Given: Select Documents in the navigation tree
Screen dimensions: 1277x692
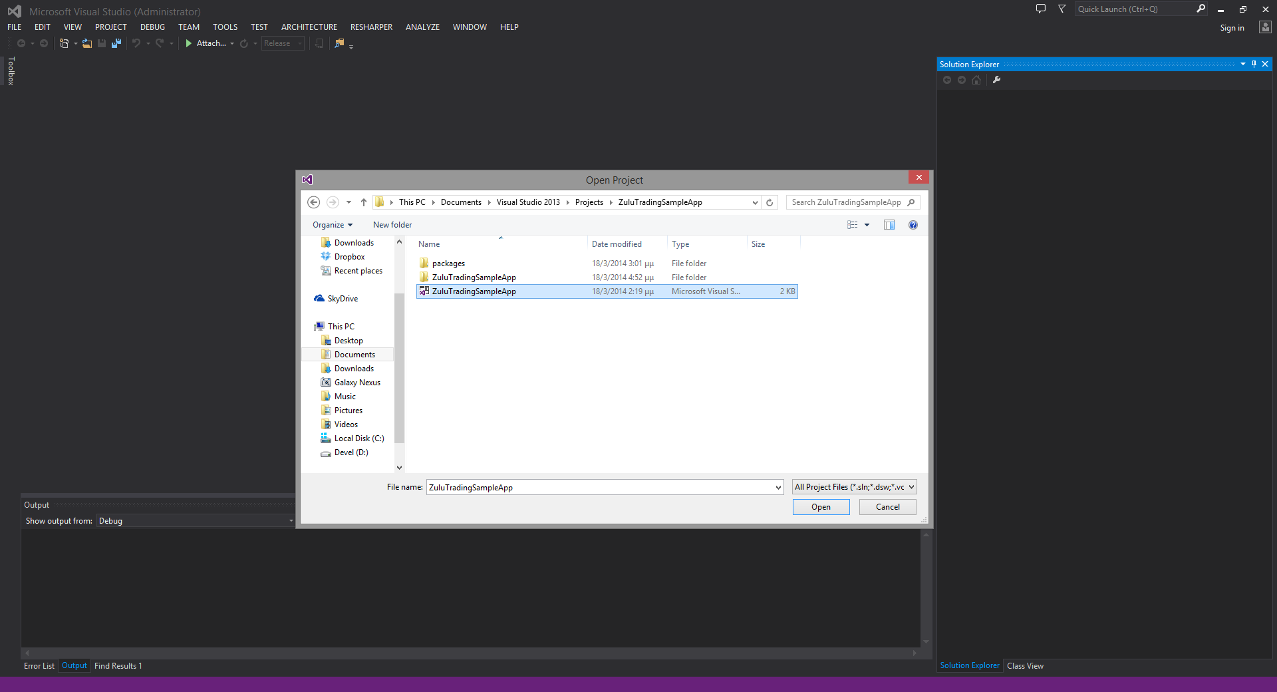Looking at the screenshot, I should tap(355, 355).
